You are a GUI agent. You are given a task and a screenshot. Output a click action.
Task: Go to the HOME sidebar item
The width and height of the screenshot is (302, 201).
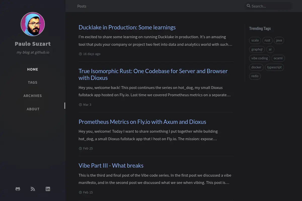(33, 69)
